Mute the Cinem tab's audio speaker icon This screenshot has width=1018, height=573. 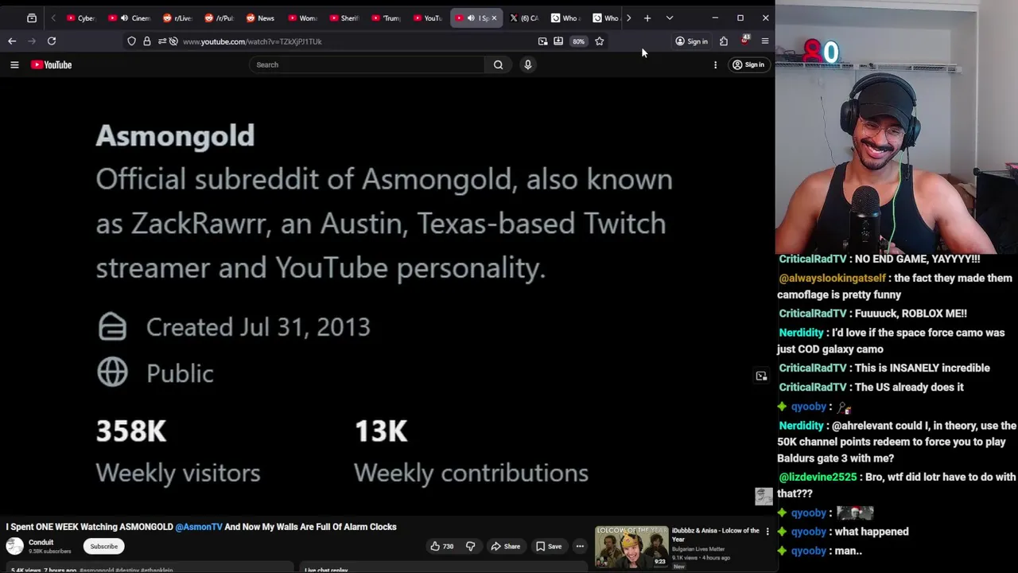123,18
